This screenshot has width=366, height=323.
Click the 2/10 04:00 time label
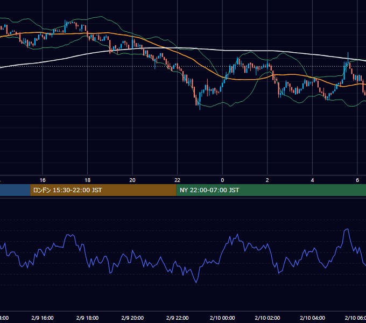(312, 318)
